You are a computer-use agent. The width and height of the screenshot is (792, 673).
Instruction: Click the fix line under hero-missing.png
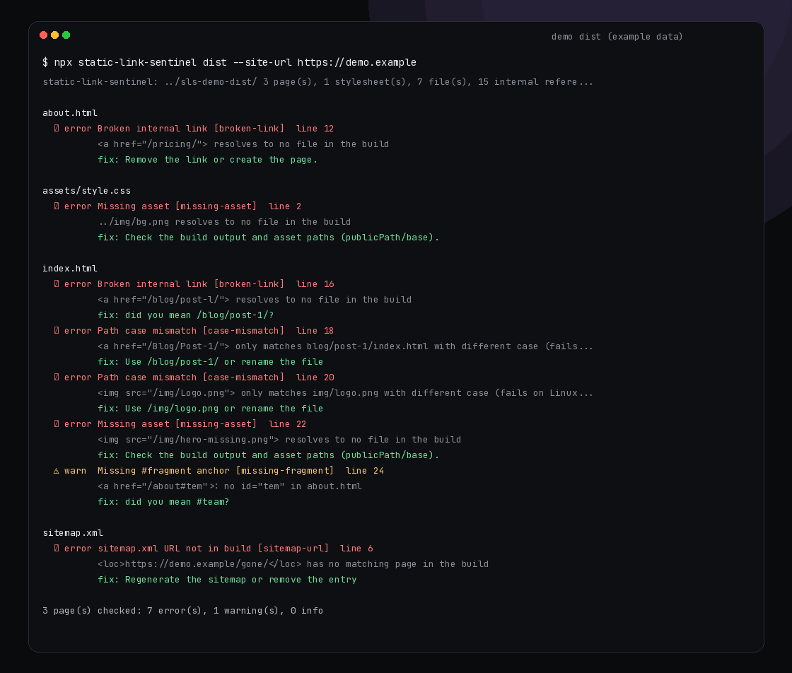click(x=268, y=455)
